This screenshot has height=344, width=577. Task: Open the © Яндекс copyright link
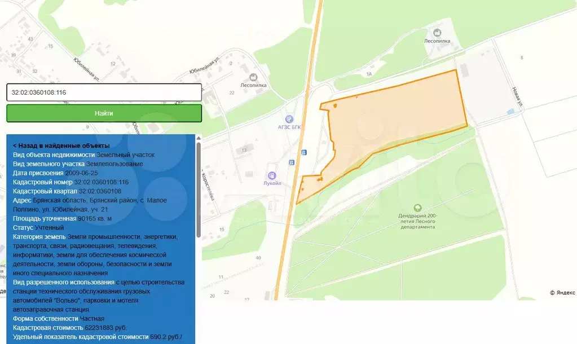coord(562,293)
